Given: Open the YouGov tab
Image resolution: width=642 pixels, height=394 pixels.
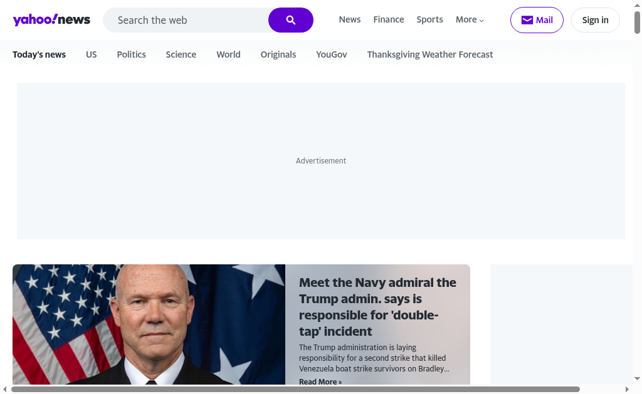Looking at the screenshot, I should pos(332,54).
